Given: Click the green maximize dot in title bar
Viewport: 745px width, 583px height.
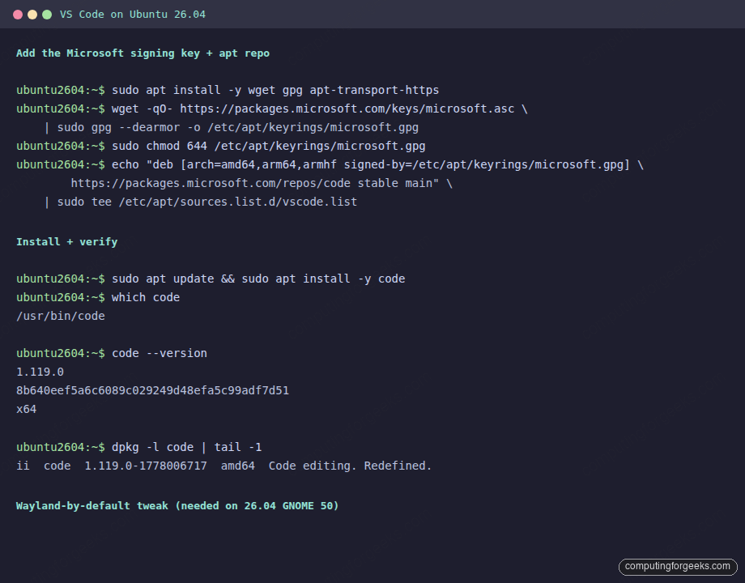Looking at the screenshot, I should click(47, 15).
